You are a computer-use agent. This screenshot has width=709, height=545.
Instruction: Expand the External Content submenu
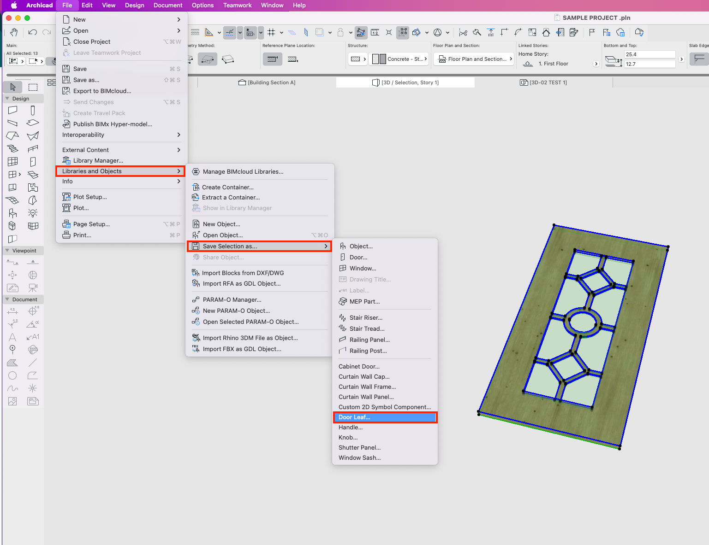point(122,150)
